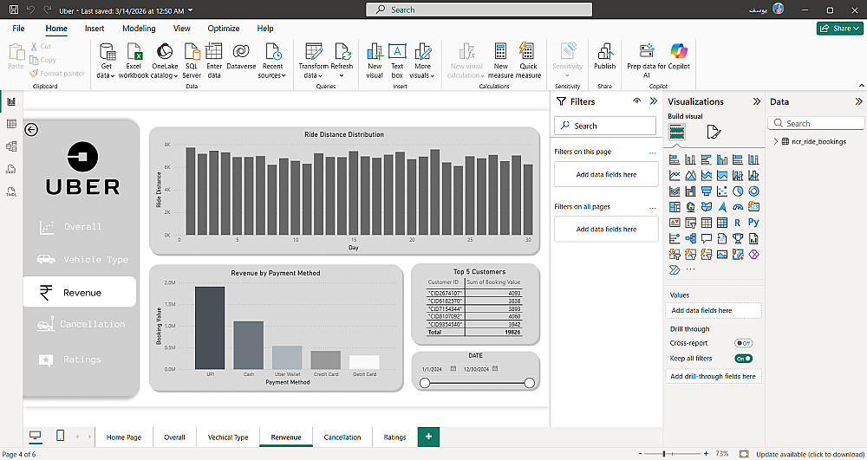The image size is (867, 460).
Task: Click the right handle of date slider
Action: tap(529, 383)
